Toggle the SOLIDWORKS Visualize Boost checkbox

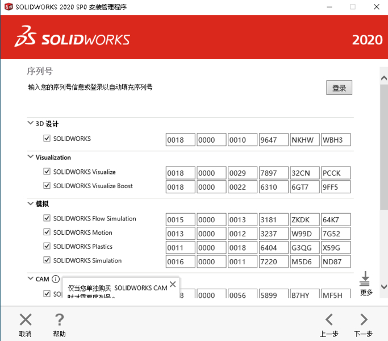[x=47, y=185]
